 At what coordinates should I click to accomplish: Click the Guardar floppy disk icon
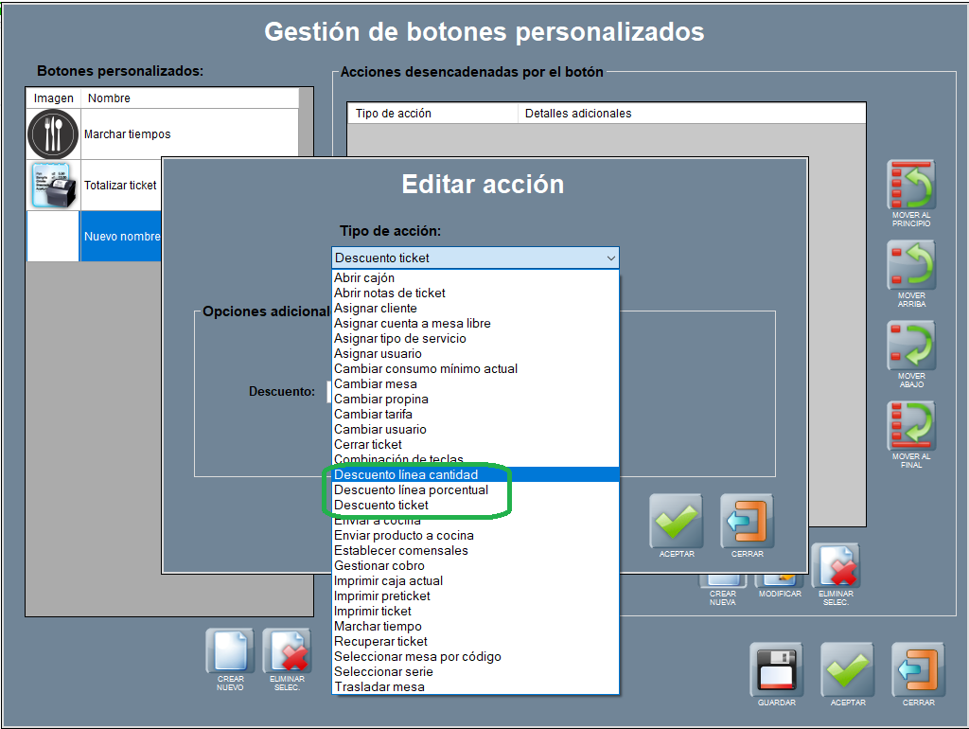776,670
